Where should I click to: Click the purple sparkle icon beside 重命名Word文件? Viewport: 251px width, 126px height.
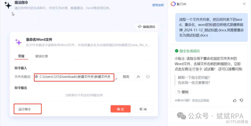click(18, 42)
